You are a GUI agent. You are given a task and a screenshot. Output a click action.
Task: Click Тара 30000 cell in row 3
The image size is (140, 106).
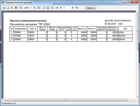pos(32,40)
